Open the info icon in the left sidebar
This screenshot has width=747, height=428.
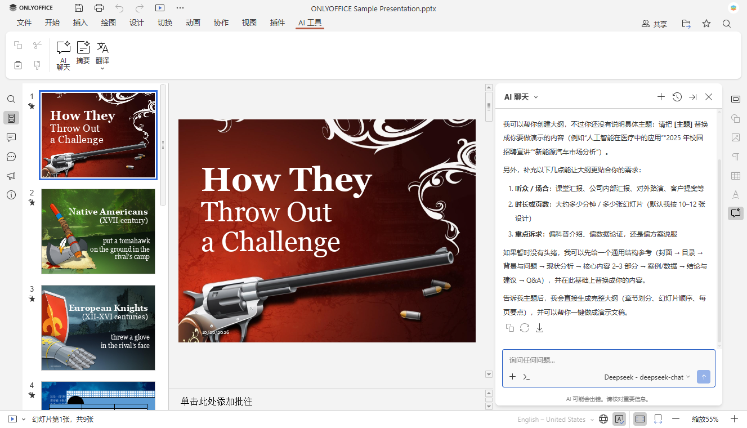coord(11,195)
